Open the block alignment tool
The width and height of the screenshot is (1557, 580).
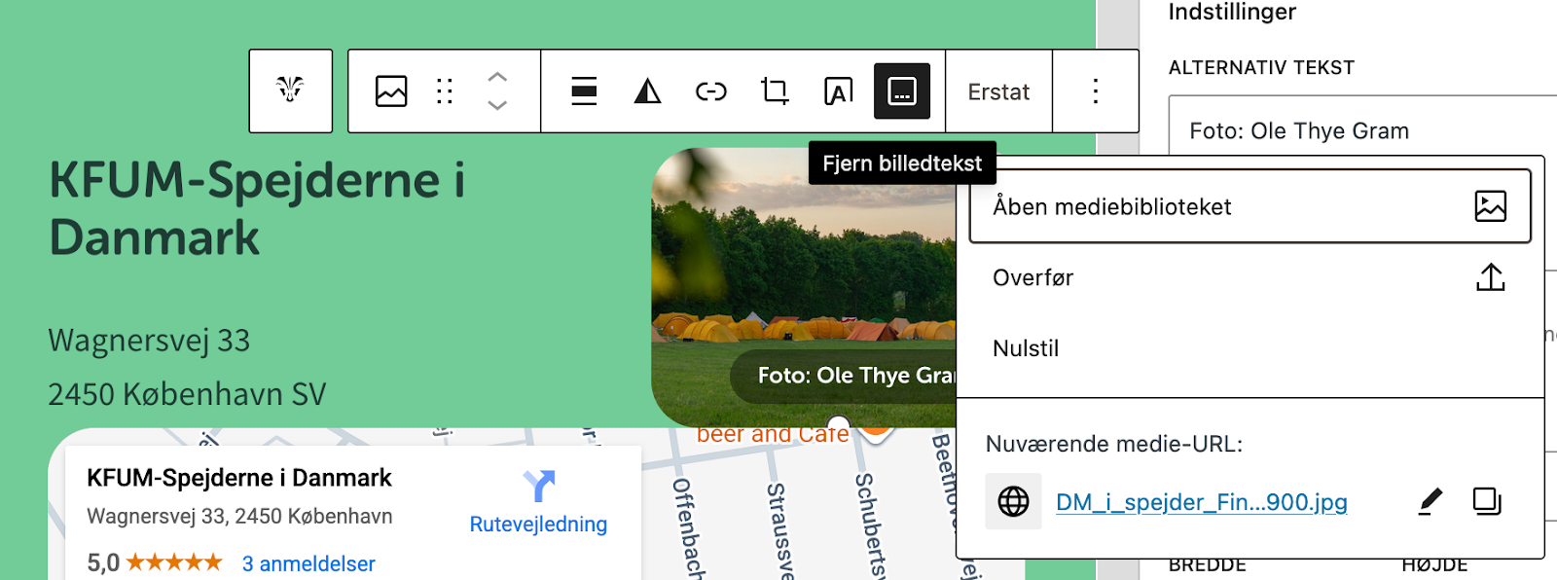584,91
